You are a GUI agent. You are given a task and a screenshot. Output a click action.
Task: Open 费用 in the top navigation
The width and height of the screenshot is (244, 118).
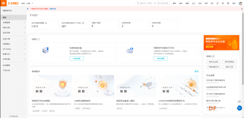pos(174,3)
